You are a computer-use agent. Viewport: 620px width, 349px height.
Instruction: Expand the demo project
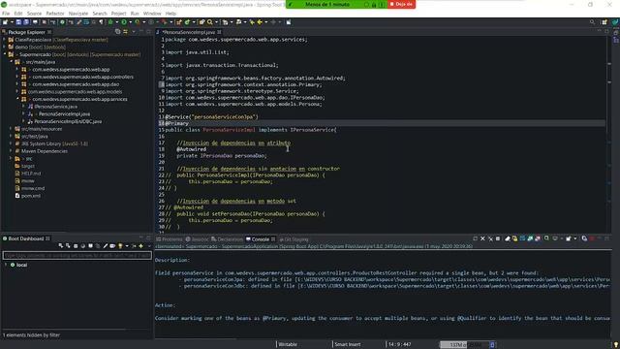pos(4,48)
